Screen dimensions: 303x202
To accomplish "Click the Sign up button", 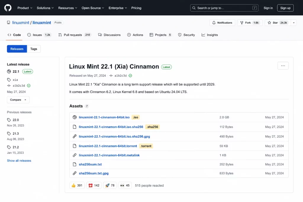I will click(285, 8).
